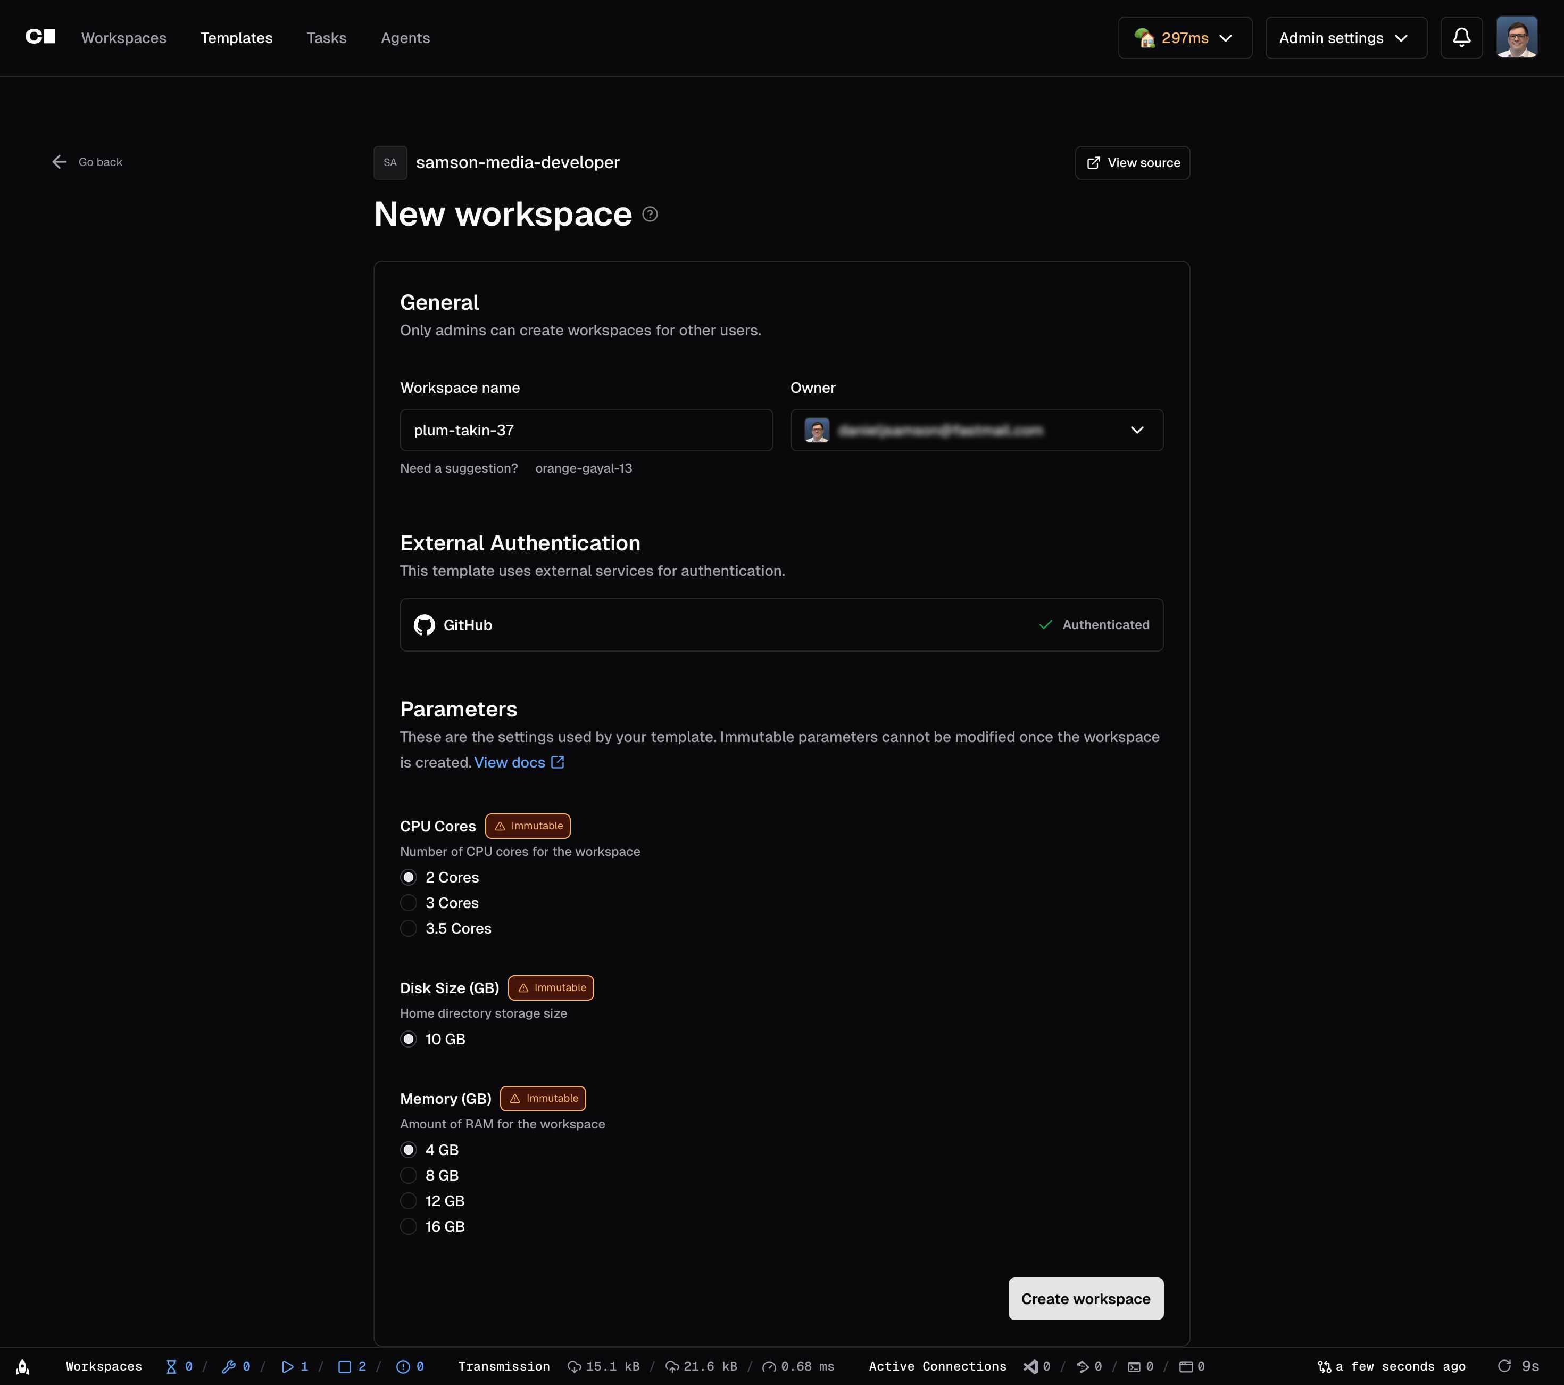Click the circled exclamation failed workspaces icon

(403, 1366)
